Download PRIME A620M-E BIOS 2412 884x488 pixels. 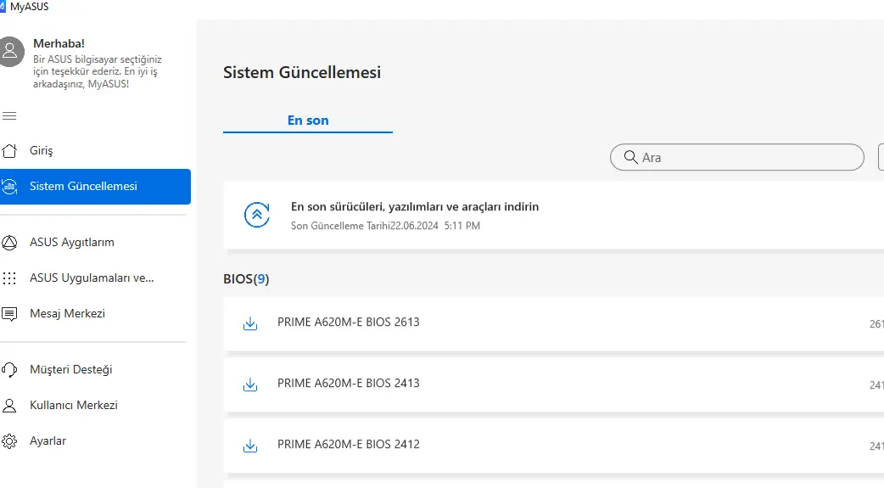coord(249,446)
